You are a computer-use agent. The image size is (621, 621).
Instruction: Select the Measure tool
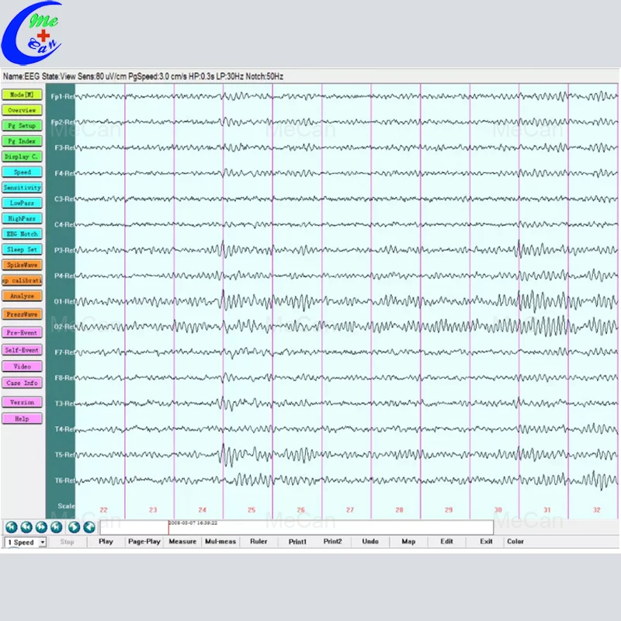182,542
